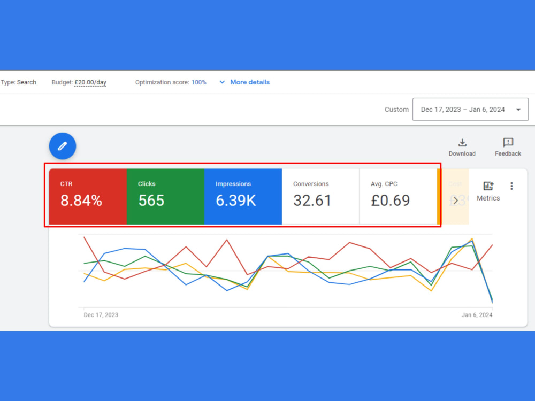Click the Custom date label
This screenshot has height=401, width=535.
(x=396, y=110)
